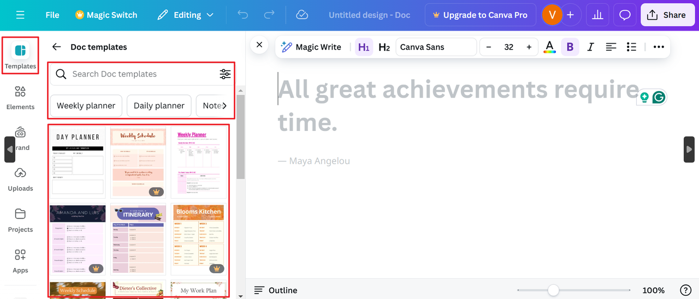
Task: Open the Outline panel
Action: pyautogui.click(x=276, y=290)
